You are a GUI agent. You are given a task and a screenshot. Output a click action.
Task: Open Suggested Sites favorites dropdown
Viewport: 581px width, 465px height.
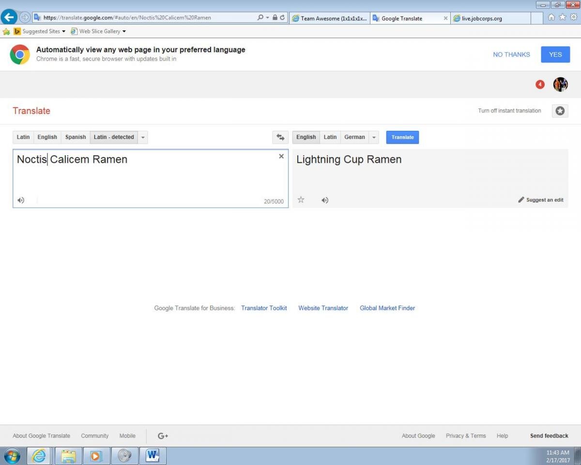(x=41, y=31)
